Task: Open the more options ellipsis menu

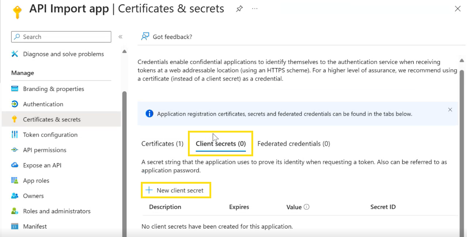Action: tap(254, 8)
